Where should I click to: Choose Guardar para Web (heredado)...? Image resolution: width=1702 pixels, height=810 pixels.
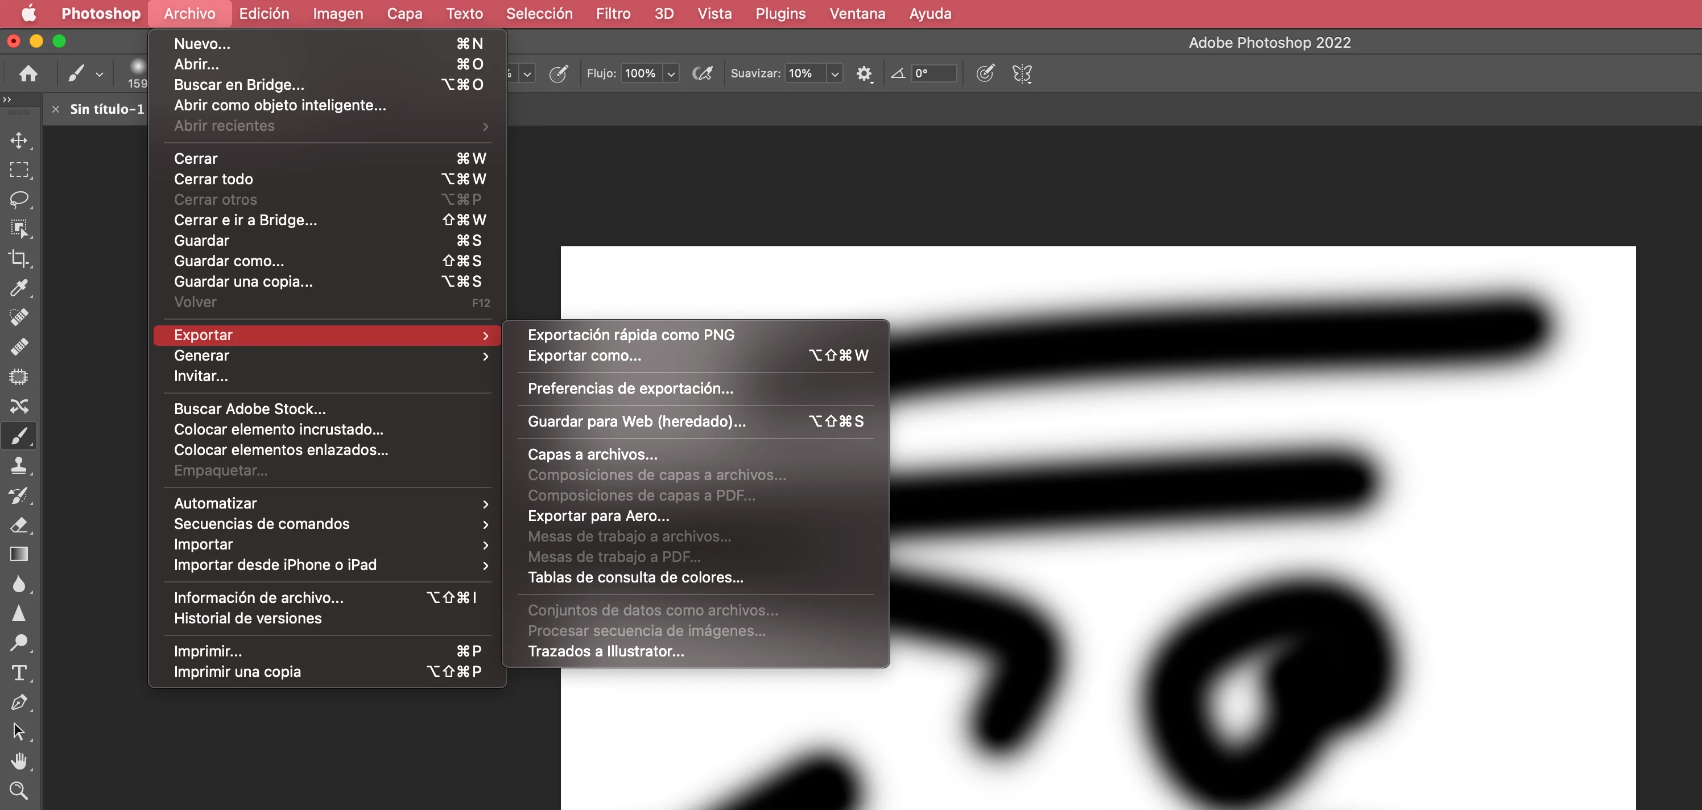tap(637, 421)
